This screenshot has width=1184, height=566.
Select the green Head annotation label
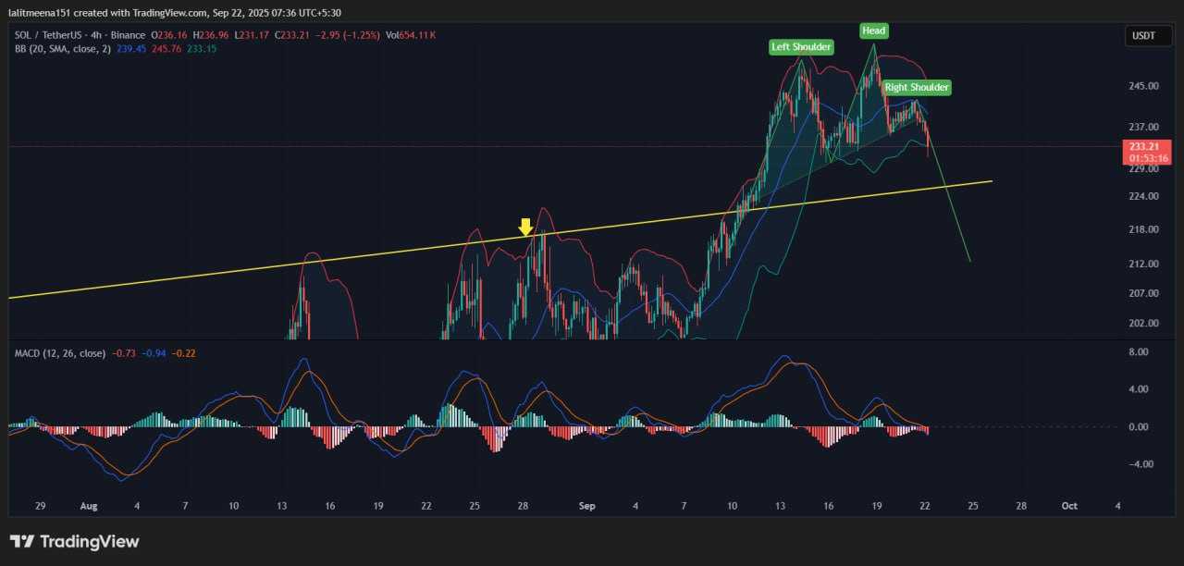coord(873,31)
